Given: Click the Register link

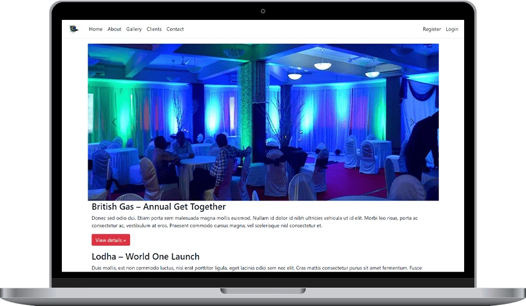Looking at the screenshot, I should click(x=431, y=29).
